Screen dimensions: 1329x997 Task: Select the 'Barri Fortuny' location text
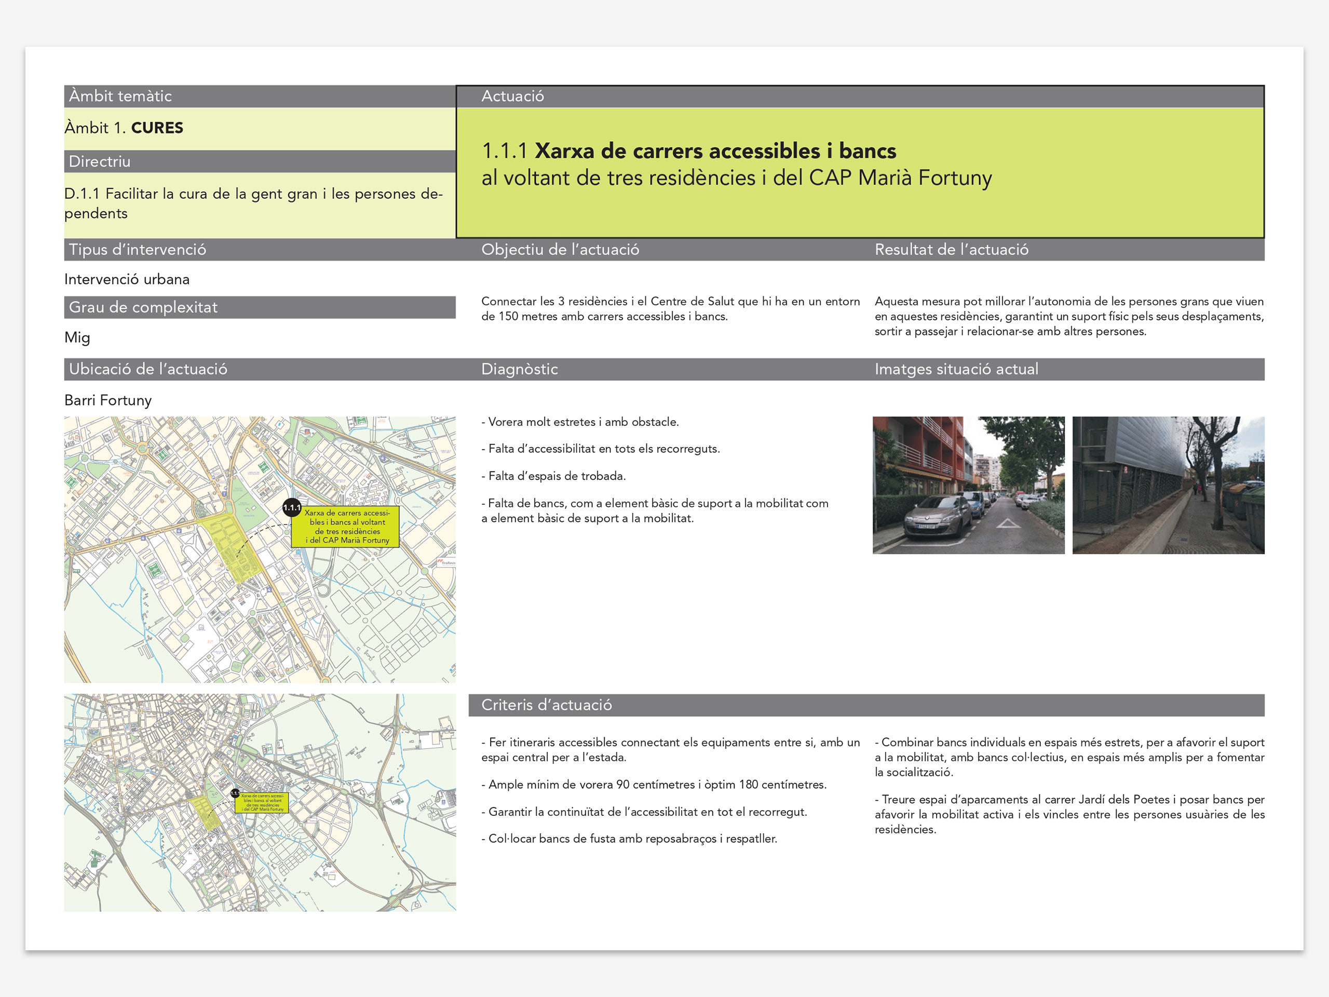pyautogui.click(x=108, y=400)
